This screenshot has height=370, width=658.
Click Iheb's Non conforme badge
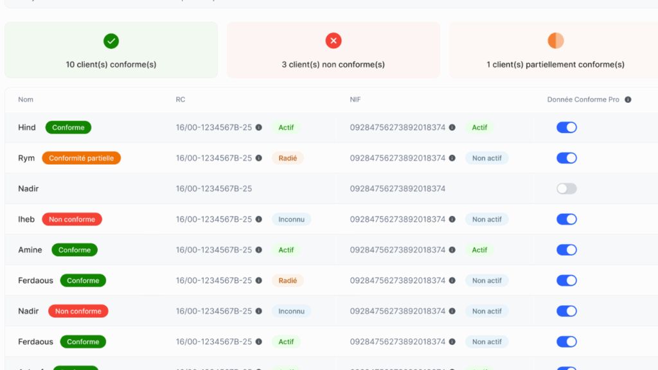72,220
